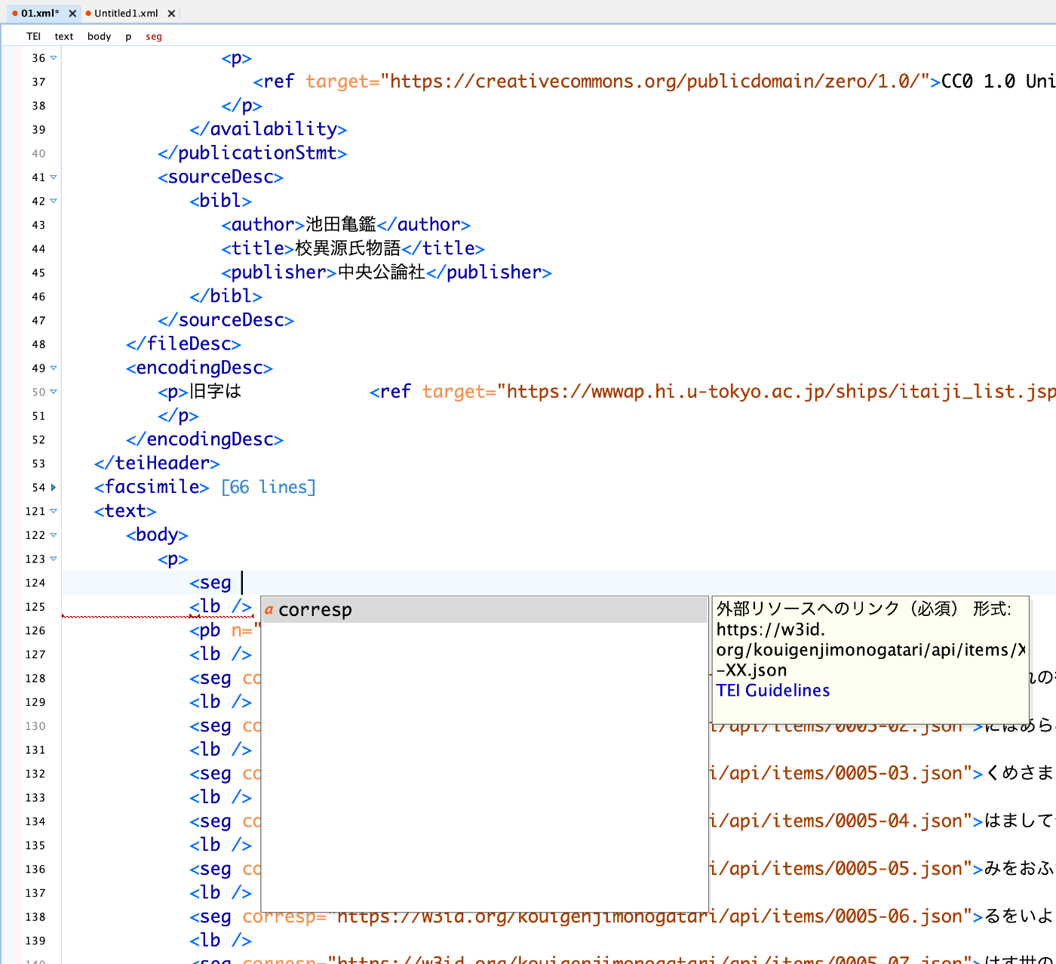Close the Untitled1.xml tab
This screenshot has width=1056, height=964.
[171, 14]
